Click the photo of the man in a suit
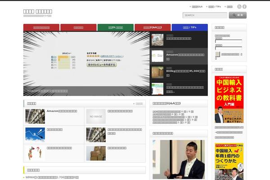Viewport: 270px width, 180px height. [x=179, y=159]
